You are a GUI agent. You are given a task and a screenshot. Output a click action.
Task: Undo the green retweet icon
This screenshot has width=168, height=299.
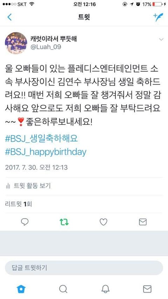point(64,222)
